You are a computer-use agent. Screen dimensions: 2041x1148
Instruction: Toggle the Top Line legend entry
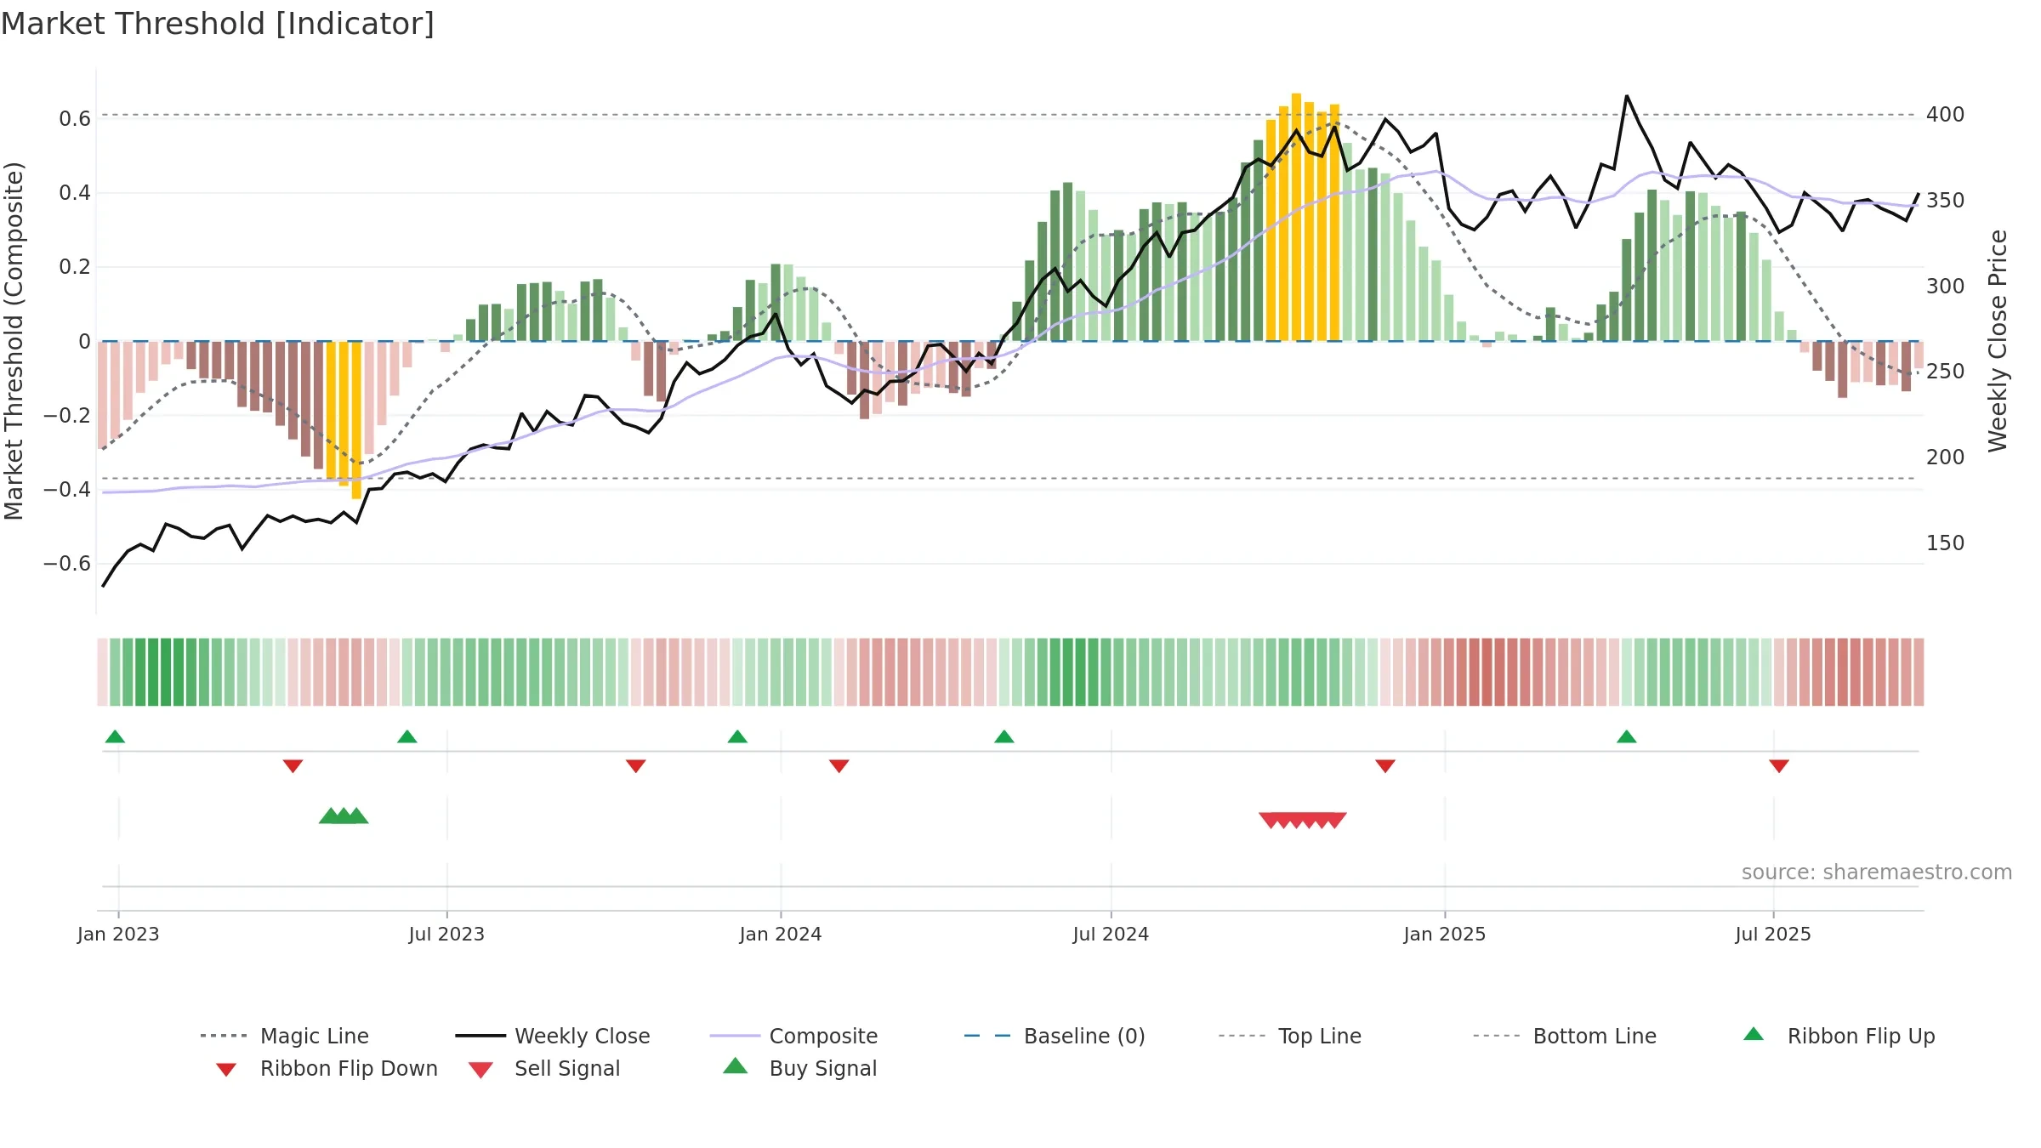[1289, 1036]
